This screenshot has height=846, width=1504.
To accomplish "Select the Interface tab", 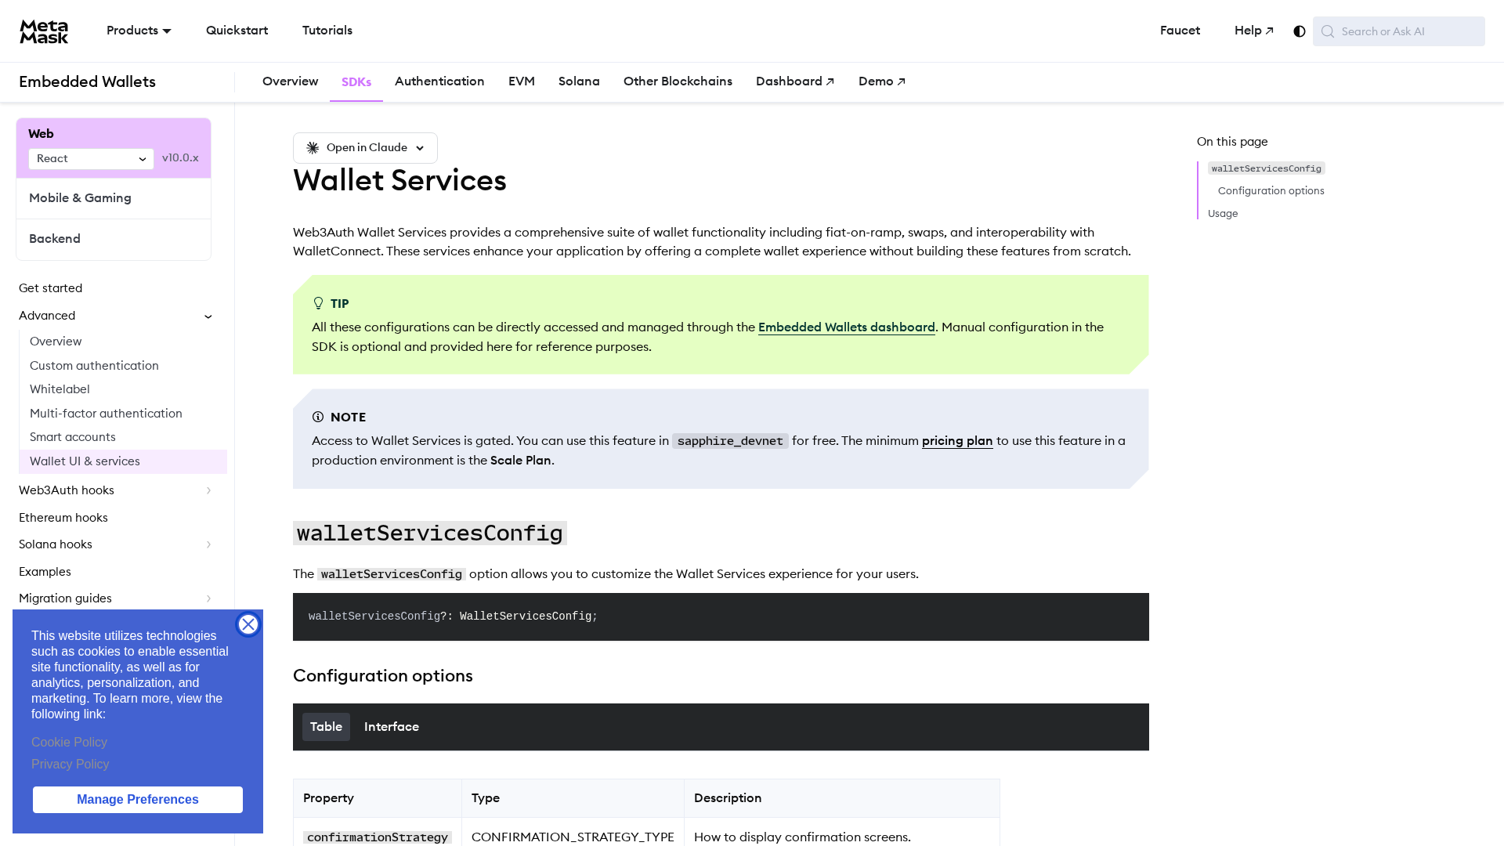I will [392, 727].
